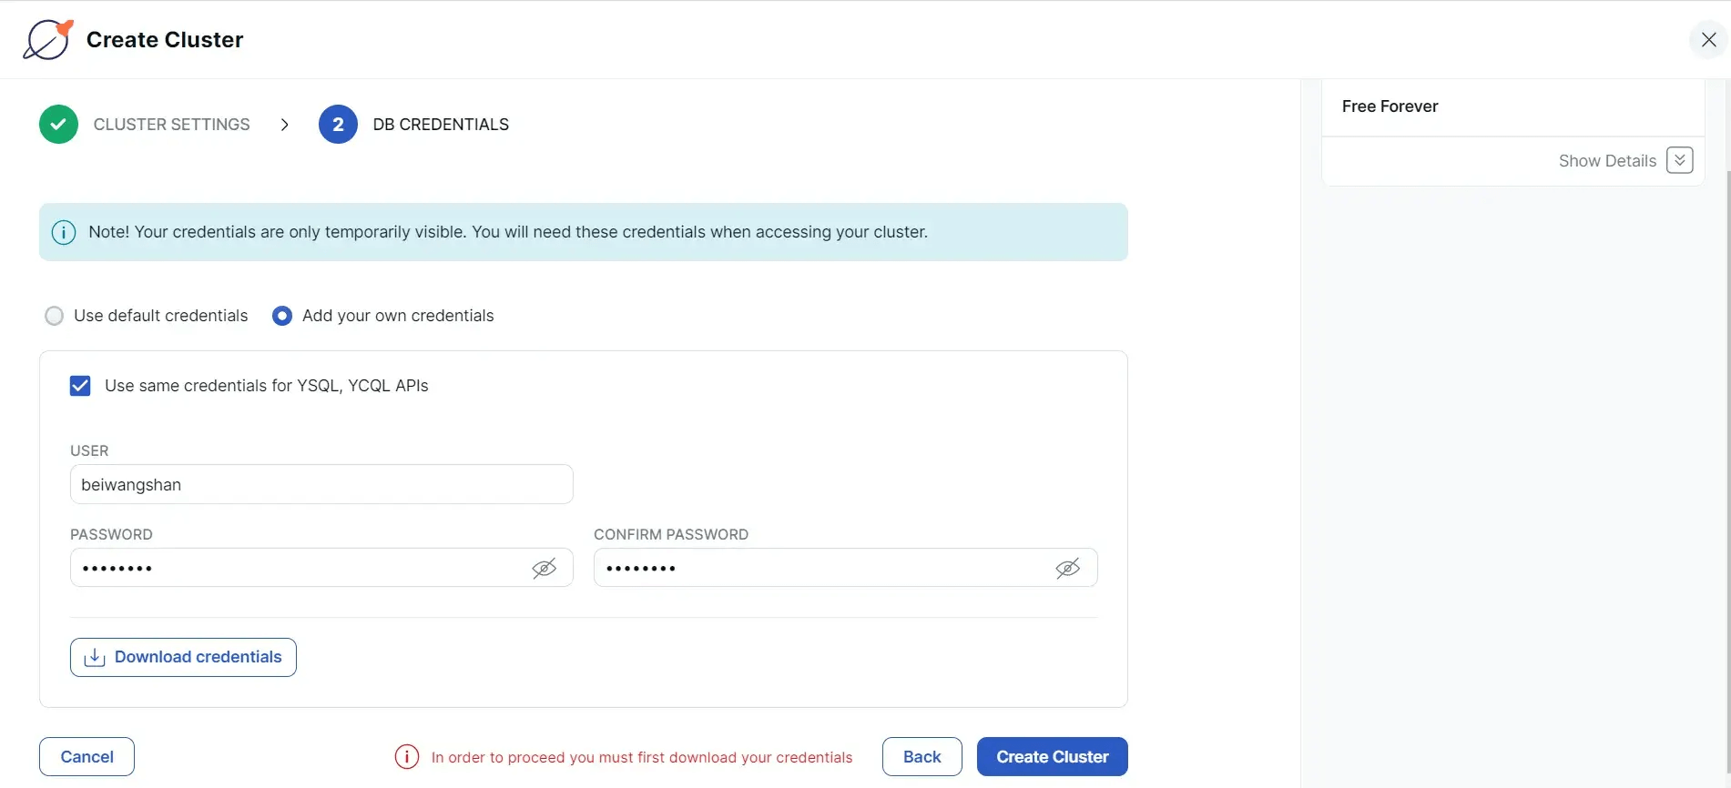
Task: Select Use default credentials radio button
Action: 55,316
